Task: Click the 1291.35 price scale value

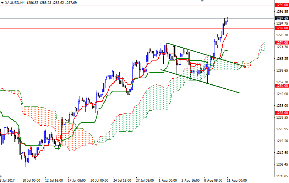Action: (x=282, y=12)
